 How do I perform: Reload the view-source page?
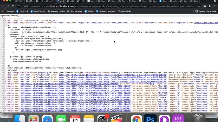[x=13, y=6]
